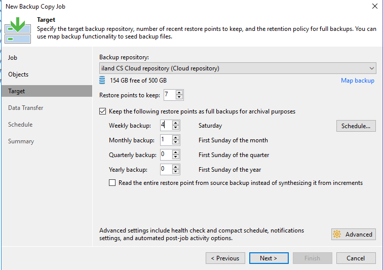The width and height of the screenshot is (383, 270).
Task: Go to the Job wizard step
Action: tap(13, 58)
